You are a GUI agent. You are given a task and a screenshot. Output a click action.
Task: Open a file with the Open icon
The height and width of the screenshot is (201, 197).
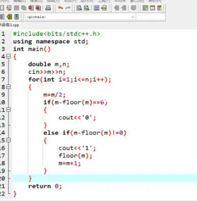(9, 8)
